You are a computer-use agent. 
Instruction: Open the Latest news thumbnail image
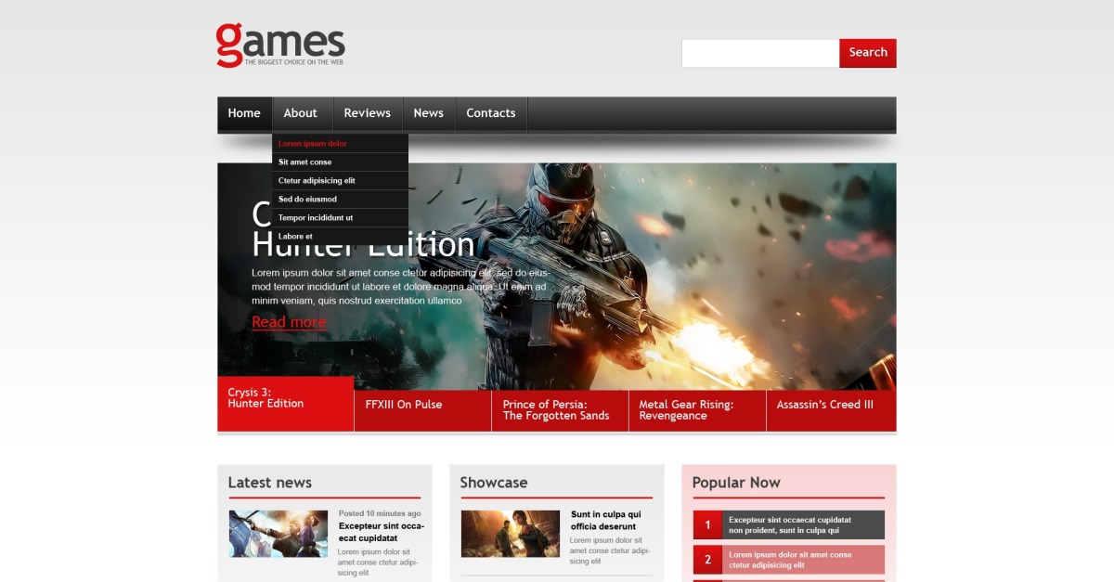tap(278, 534)
